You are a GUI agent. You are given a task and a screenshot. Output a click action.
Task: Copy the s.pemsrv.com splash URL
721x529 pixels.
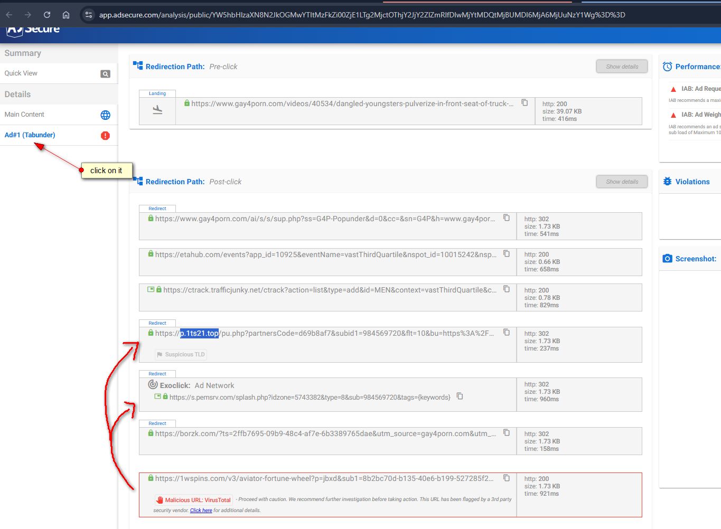460,396
